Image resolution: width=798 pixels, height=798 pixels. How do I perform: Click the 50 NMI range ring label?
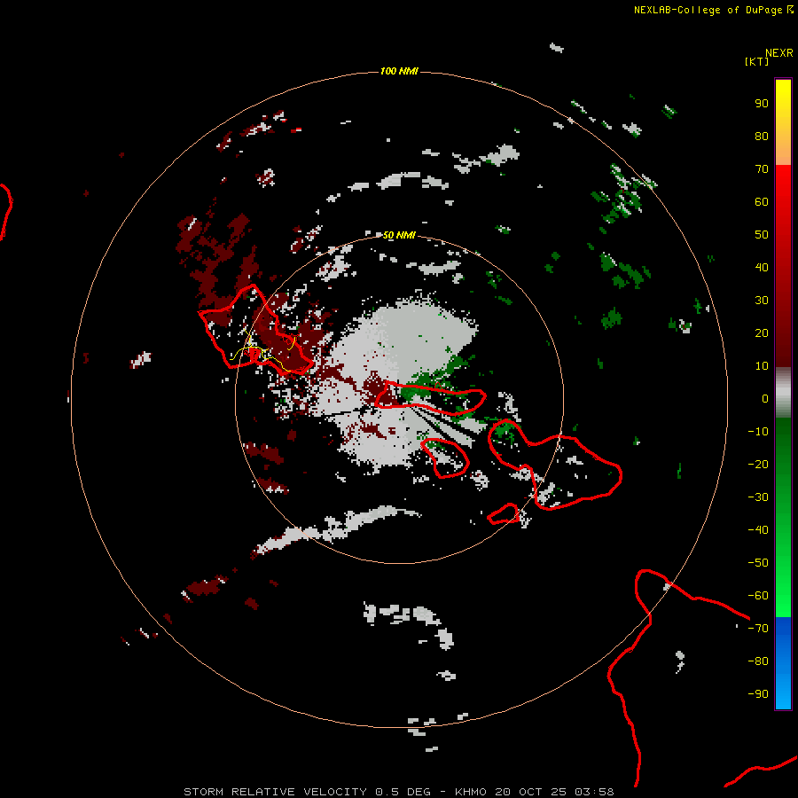pyautogui.click(x=399, y=235)
